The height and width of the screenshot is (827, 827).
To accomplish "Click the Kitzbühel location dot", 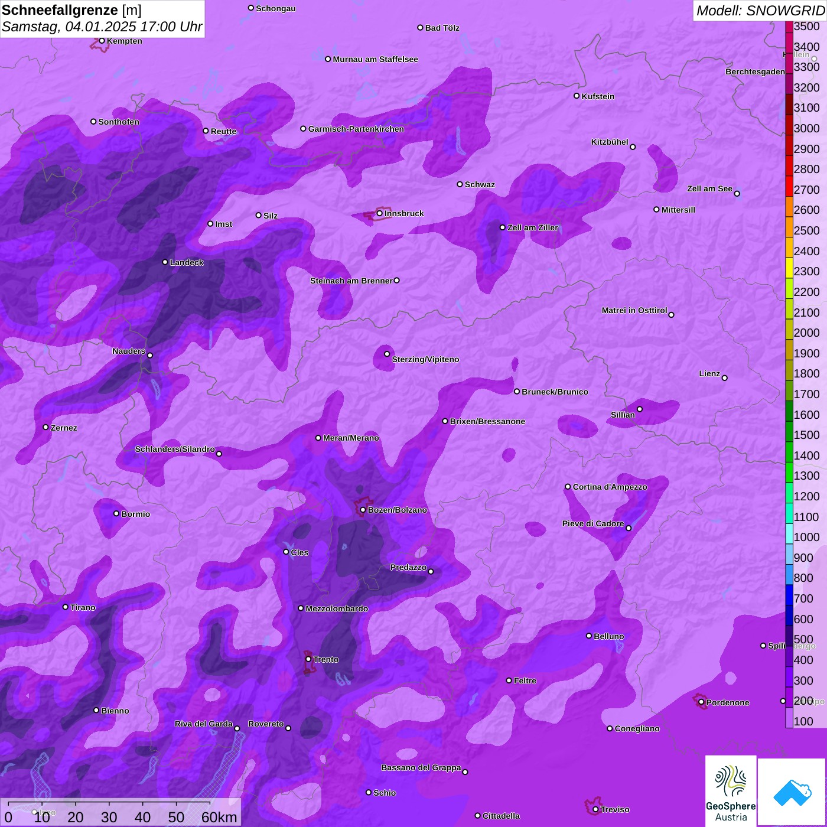I will click(633, 147).
